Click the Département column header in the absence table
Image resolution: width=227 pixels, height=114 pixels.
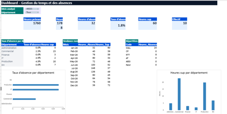click(x=12, y=44)
